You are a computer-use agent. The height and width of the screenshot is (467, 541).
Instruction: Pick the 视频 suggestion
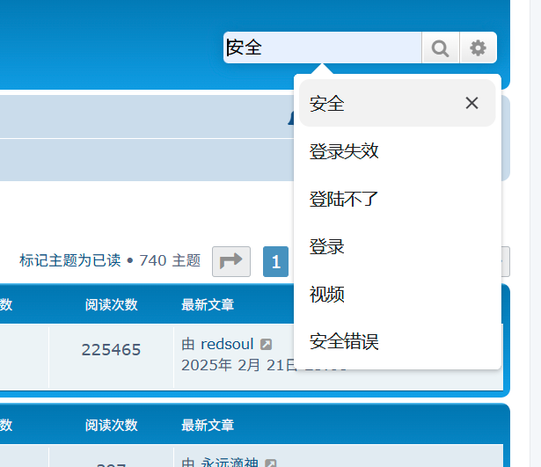click(x=398, y=295)
